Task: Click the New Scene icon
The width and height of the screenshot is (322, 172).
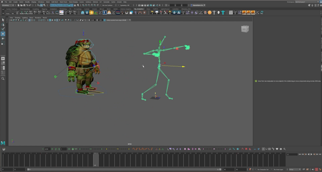Action: pyautogui.click(x=19, y=5)
